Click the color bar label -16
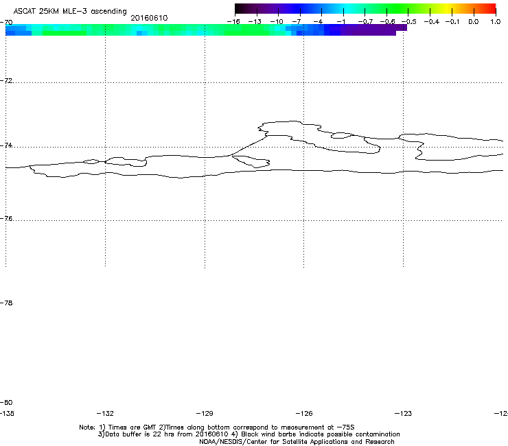 pos(233,22)
